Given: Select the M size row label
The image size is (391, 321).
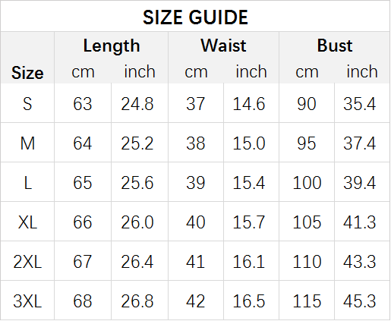Looking at the screenshot, I should (x=27, y=143).
